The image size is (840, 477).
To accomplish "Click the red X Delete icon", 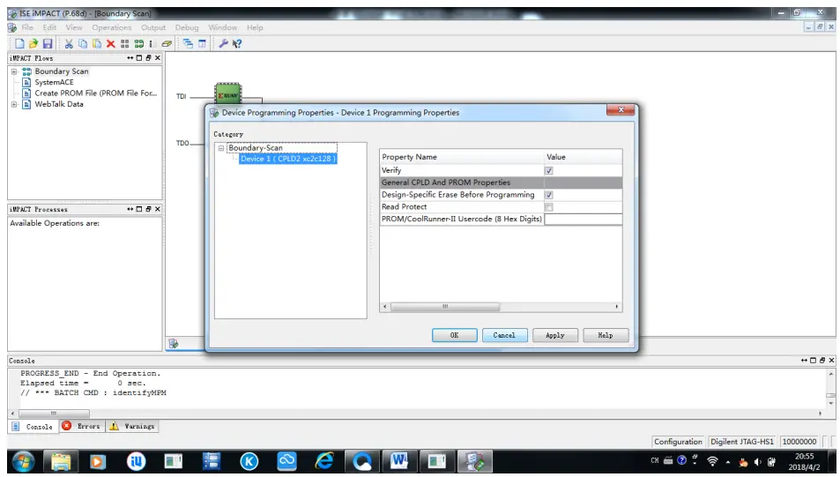I will click(111, 43).
